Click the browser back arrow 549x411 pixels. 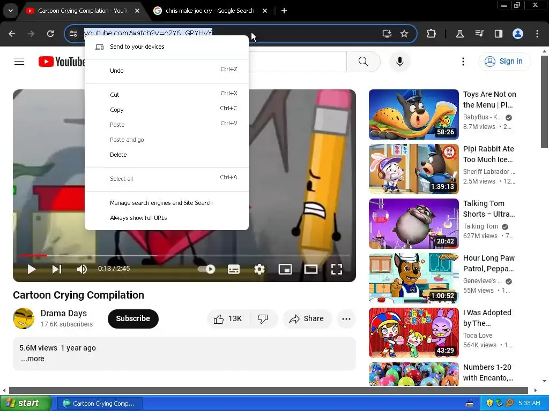coord(12,34)
